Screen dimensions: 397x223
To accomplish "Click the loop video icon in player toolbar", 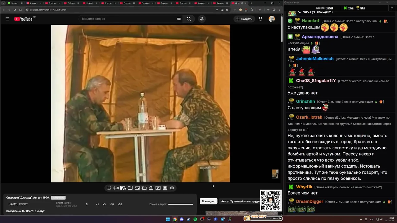I will [109, 188].
